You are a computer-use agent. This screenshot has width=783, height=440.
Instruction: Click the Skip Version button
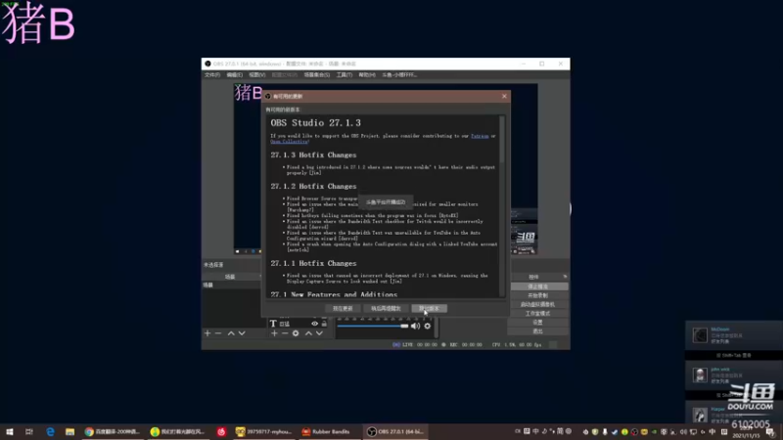click(429, 308)
